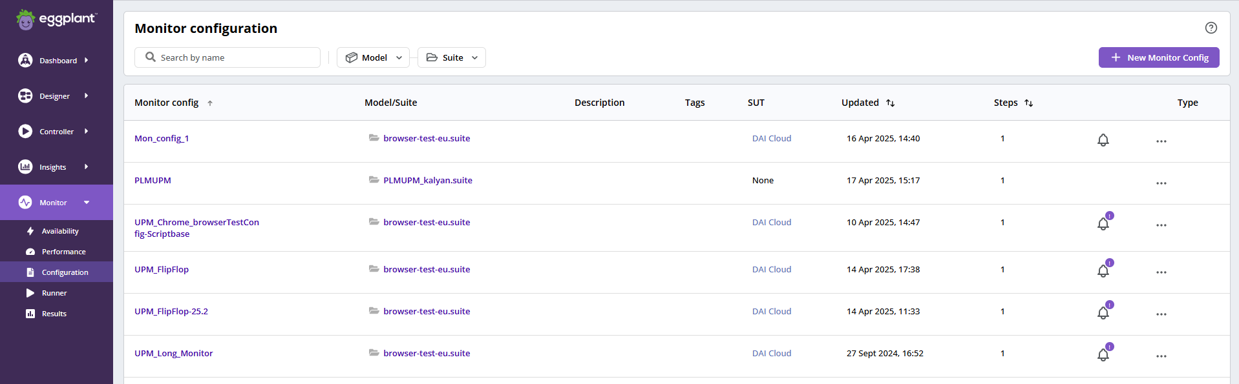1239x384 pixels.
Task: Open the Suite filter dropdown
Action: 452,57
